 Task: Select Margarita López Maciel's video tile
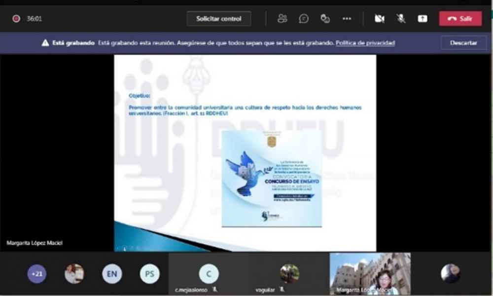370,274
